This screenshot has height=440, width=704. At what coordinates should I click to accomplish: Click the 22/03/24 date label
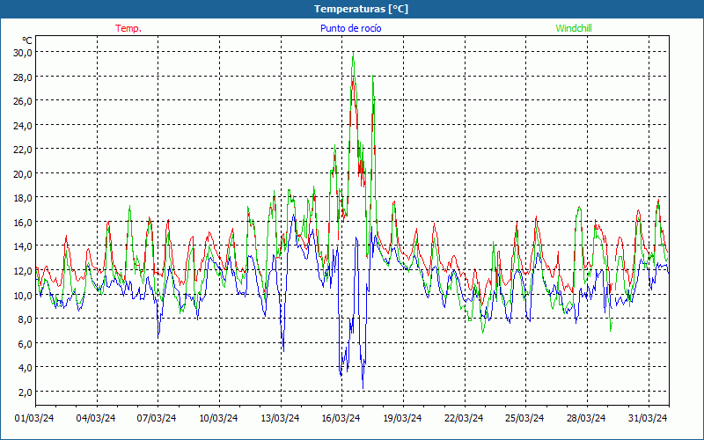(464, 418)
